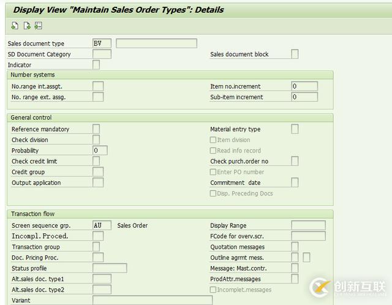
Task: Click the FCode for overv.scr. field
Action: (x=308, y=236)
